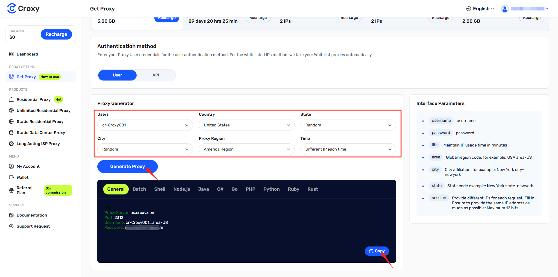Switch to the Python tab
The width and height of the screenshot is (558, 277).
(x=271, y=189)
